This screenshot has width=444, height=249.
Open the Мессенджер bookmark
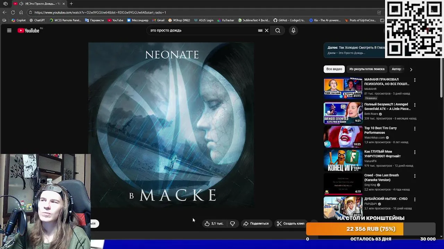[138, 20]
